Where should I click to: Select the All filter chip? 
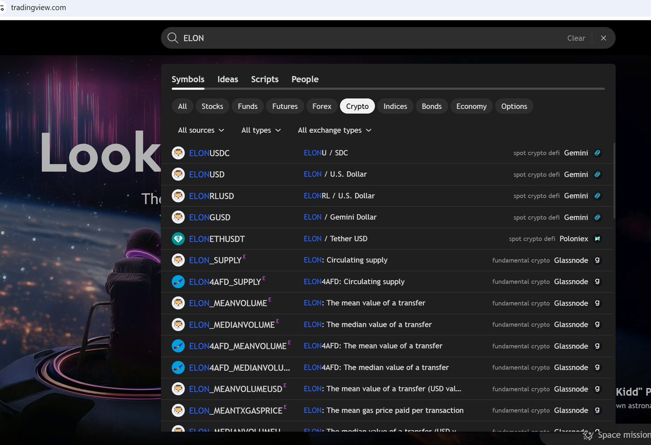(x=182, y=106)
